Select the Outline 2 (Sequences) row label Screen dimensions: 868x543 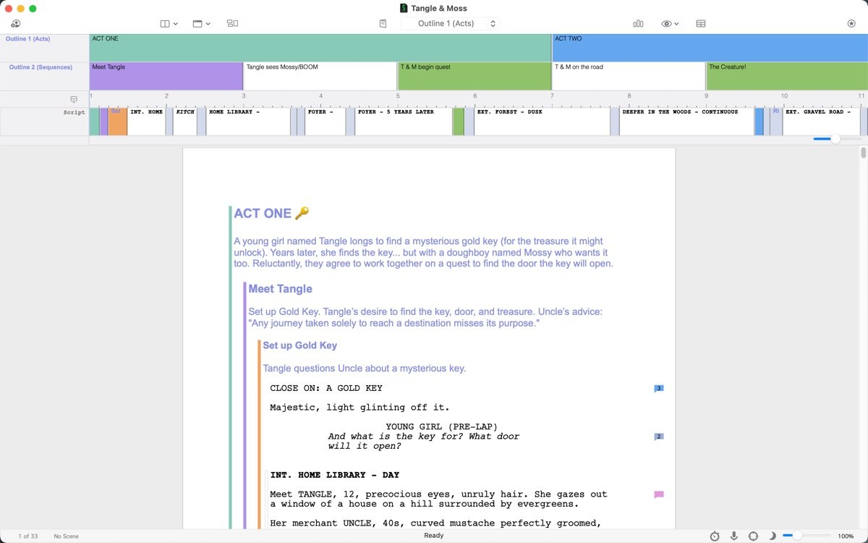point(41,67)
